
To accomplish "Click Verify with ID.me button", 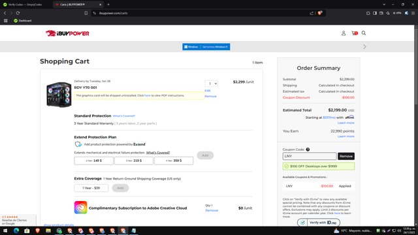I will click(319, 223).
